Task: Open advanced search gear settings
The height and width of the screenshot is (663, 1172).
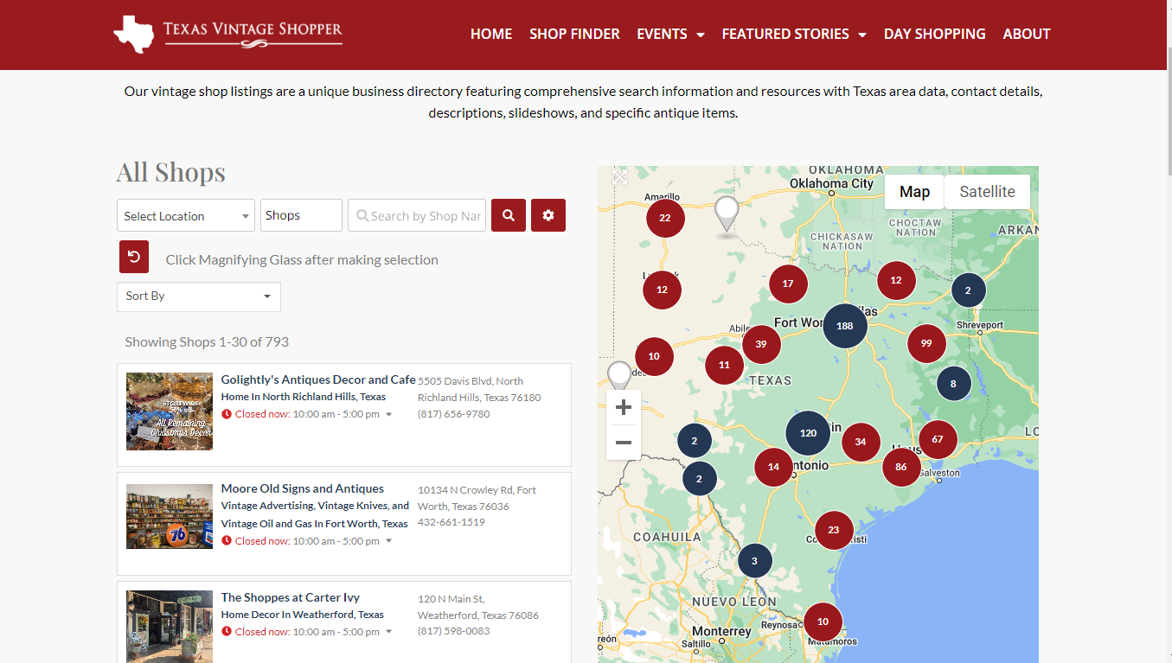Action: (548, 215)
